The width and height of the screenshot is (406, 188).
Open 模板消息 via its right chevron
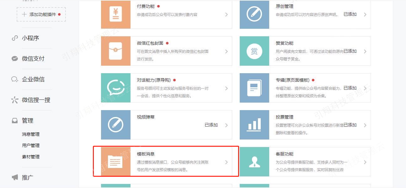(x=226, y=162)
